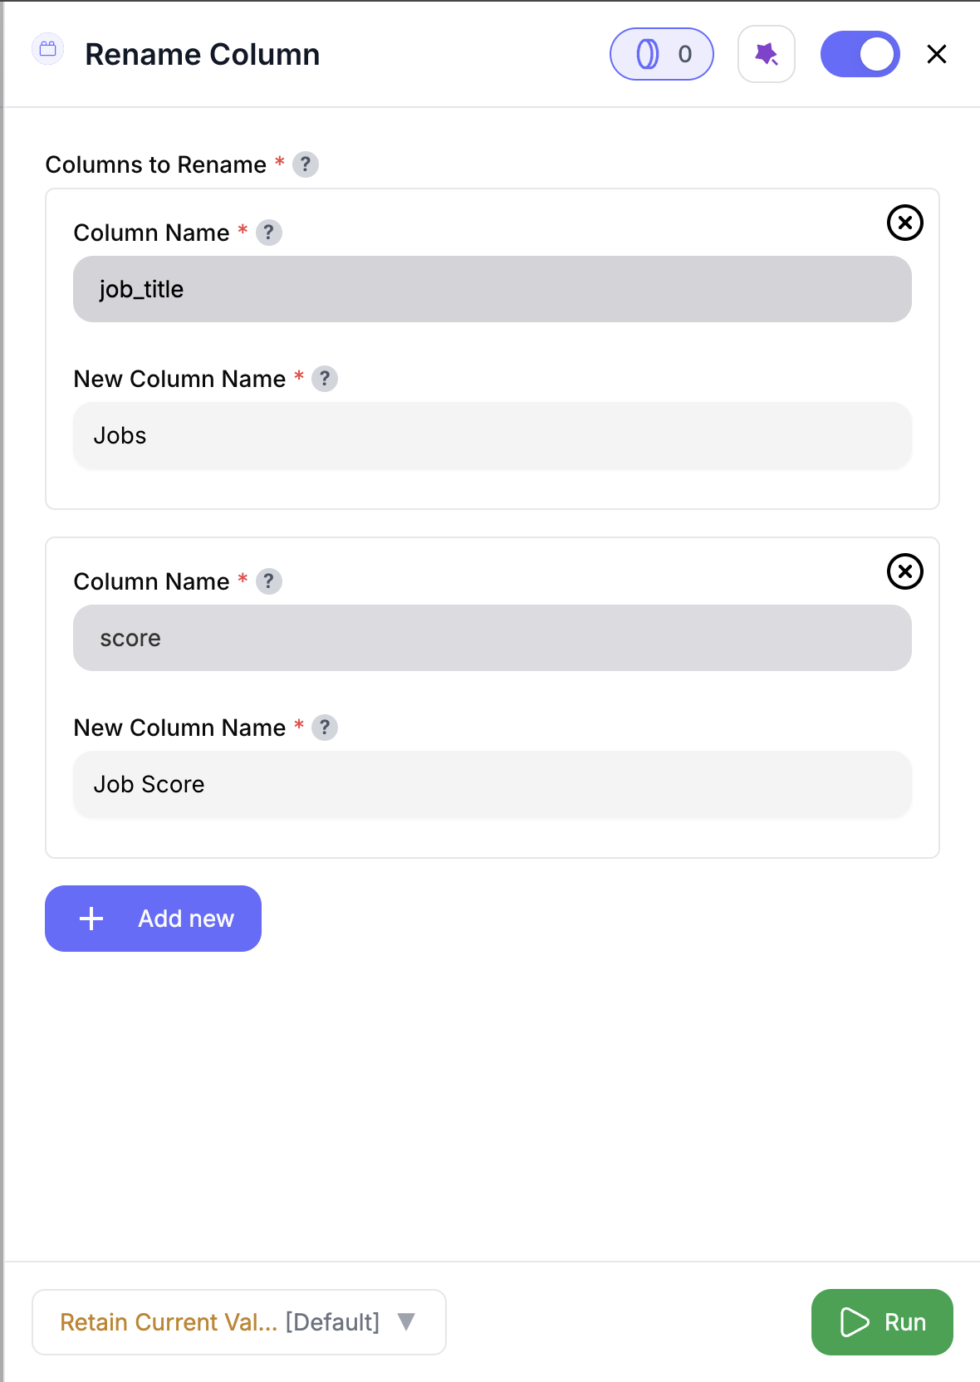This screenshot has height=1382, width=980.
Task: Click the plus icon in Add new button
Action: (90, 919)
